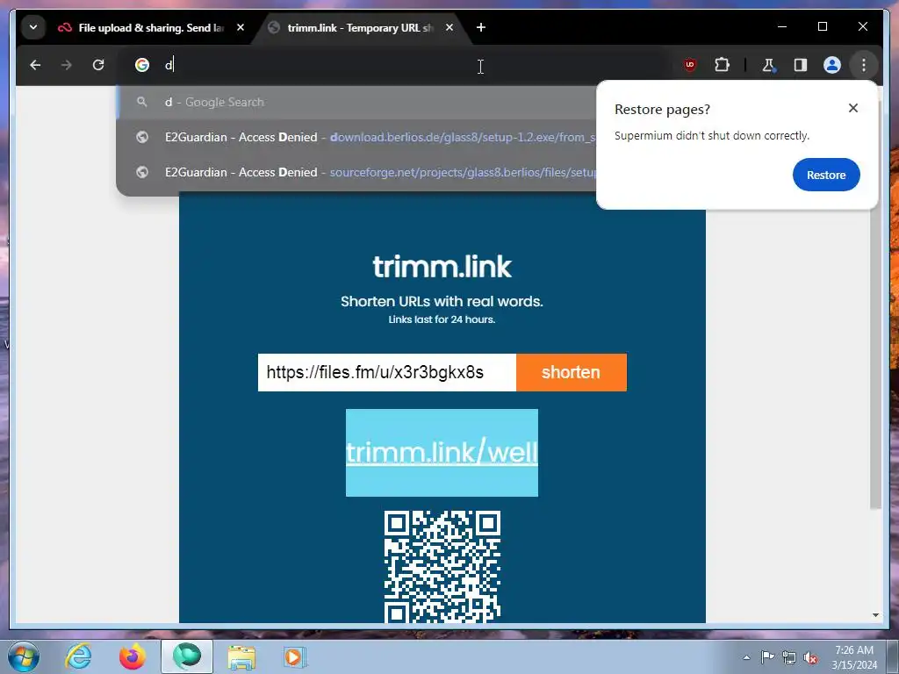
Task: Open the taskbar clock showing 7:26 AM
Action: (854, 657)
